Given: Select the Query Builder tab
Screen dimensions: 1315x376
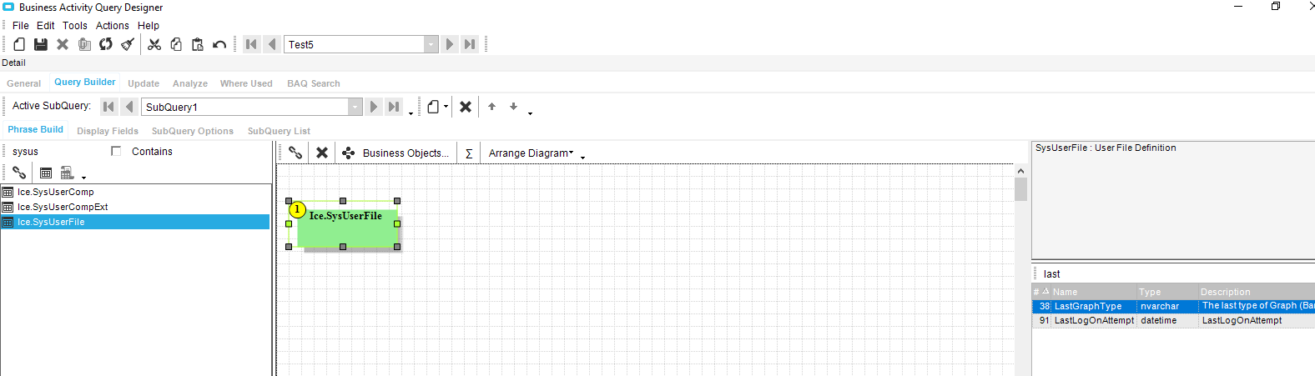Looking at the screenshot, I should (x=85, y=82).
